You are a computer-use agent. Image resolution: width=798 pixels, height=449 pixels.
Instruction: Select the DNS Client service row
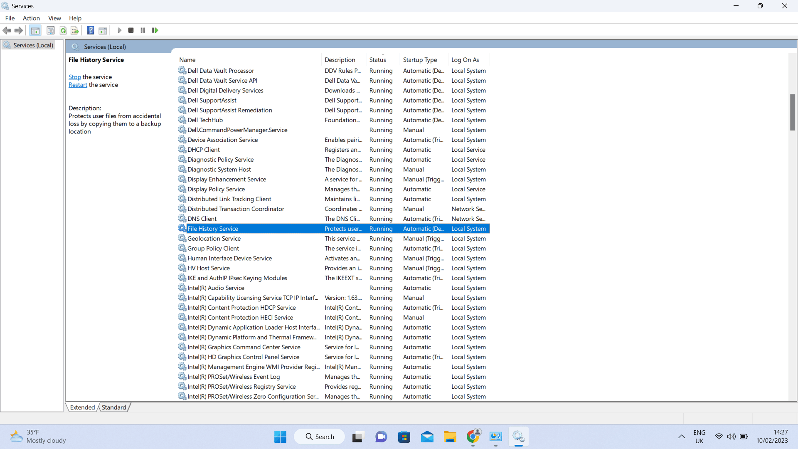(334, 219)
